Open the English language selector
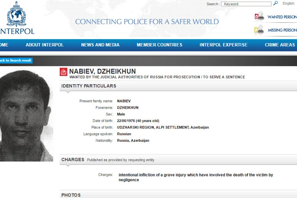 tap(288, 4)
